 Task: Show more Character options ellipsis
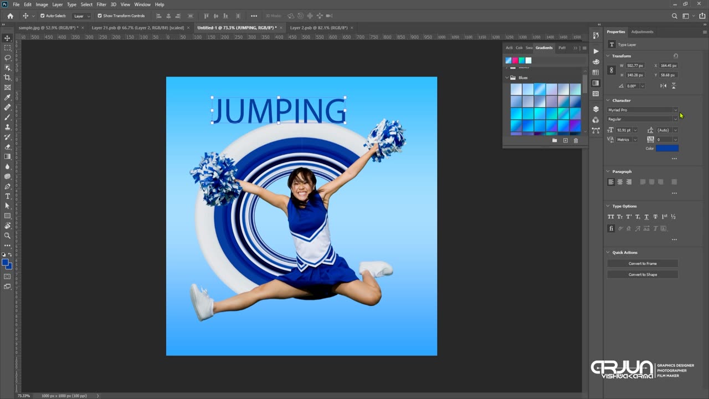674,159
